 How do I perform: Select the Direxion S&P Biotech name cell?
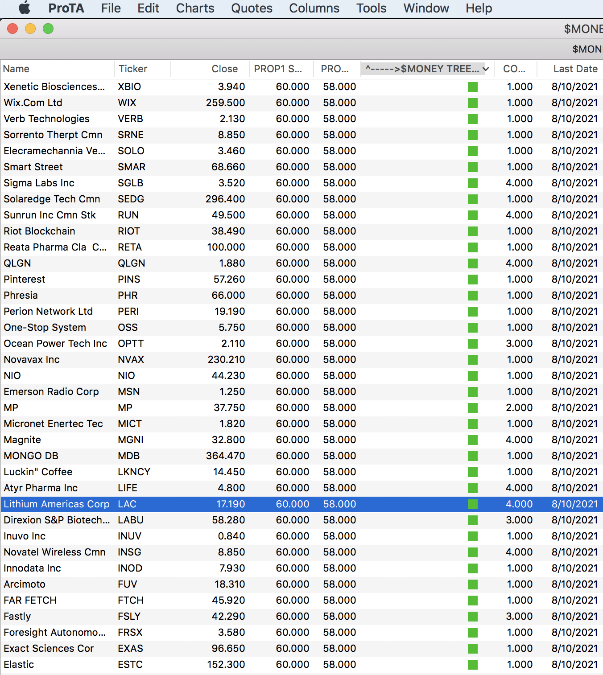click(x=57, y=520)
